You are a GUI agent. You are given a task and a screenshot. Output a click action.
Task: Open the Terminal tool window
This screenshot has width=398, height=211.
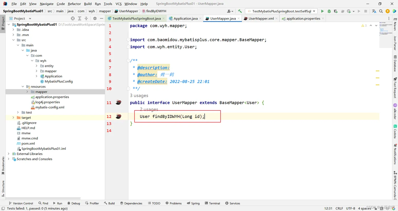tap(212, 203)
